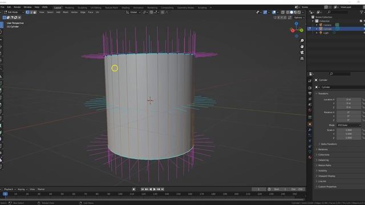Open the Particles properties tab icon
This screenshot has height=205, width=365.
(310, 136)
